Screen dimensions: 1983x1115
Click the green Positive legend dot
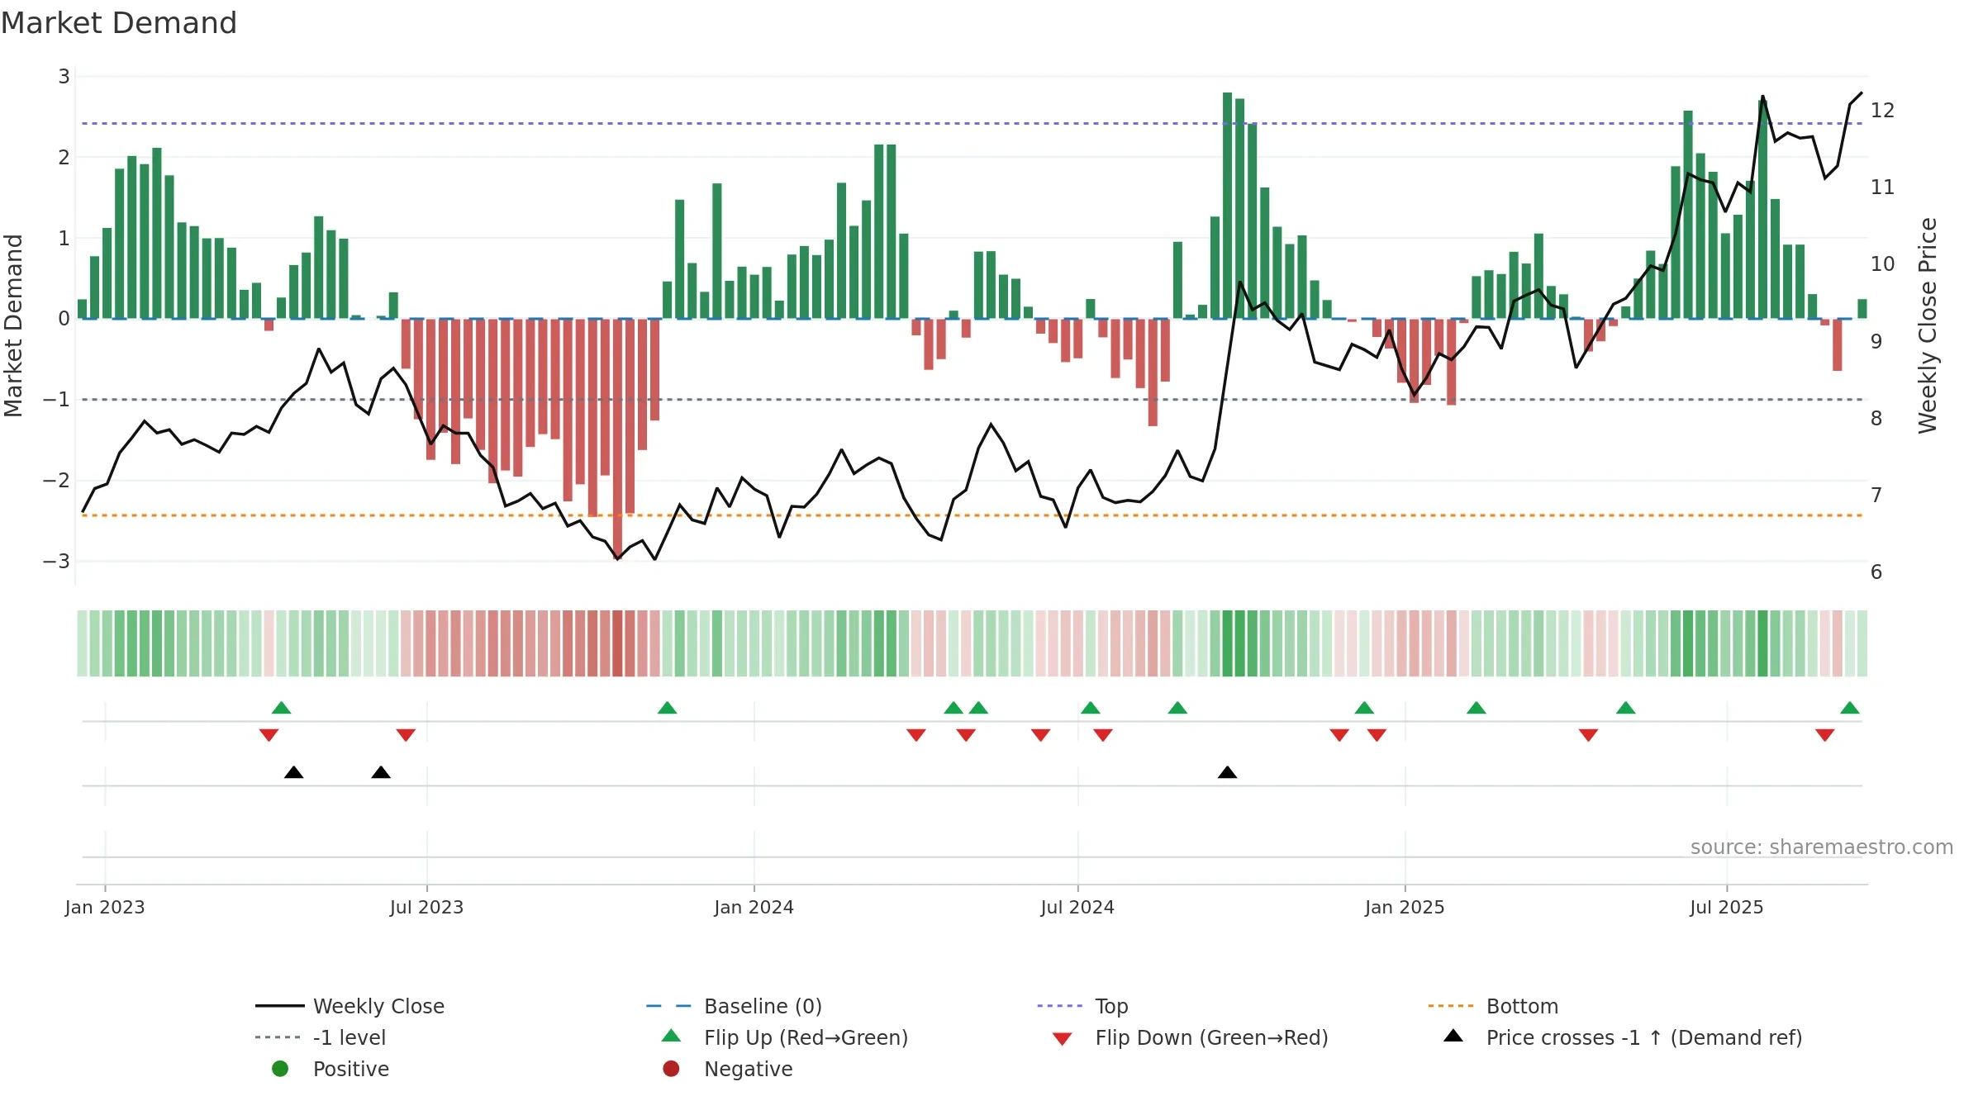tap(280, 1069)
